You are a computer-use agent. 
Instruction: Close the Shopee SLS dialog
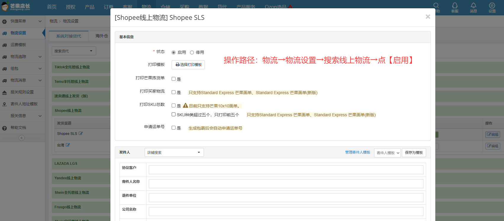point(428,17)
